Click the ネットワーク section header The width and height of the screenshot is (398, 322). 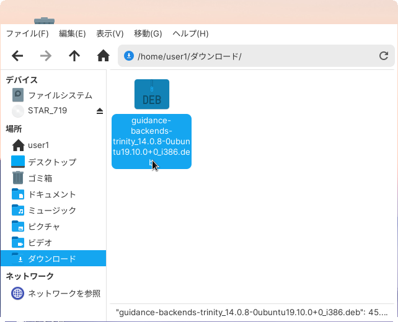coord(30,276)
